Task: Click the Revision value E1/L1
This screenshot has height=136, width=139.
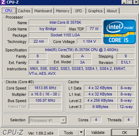Action: (126, 62)
